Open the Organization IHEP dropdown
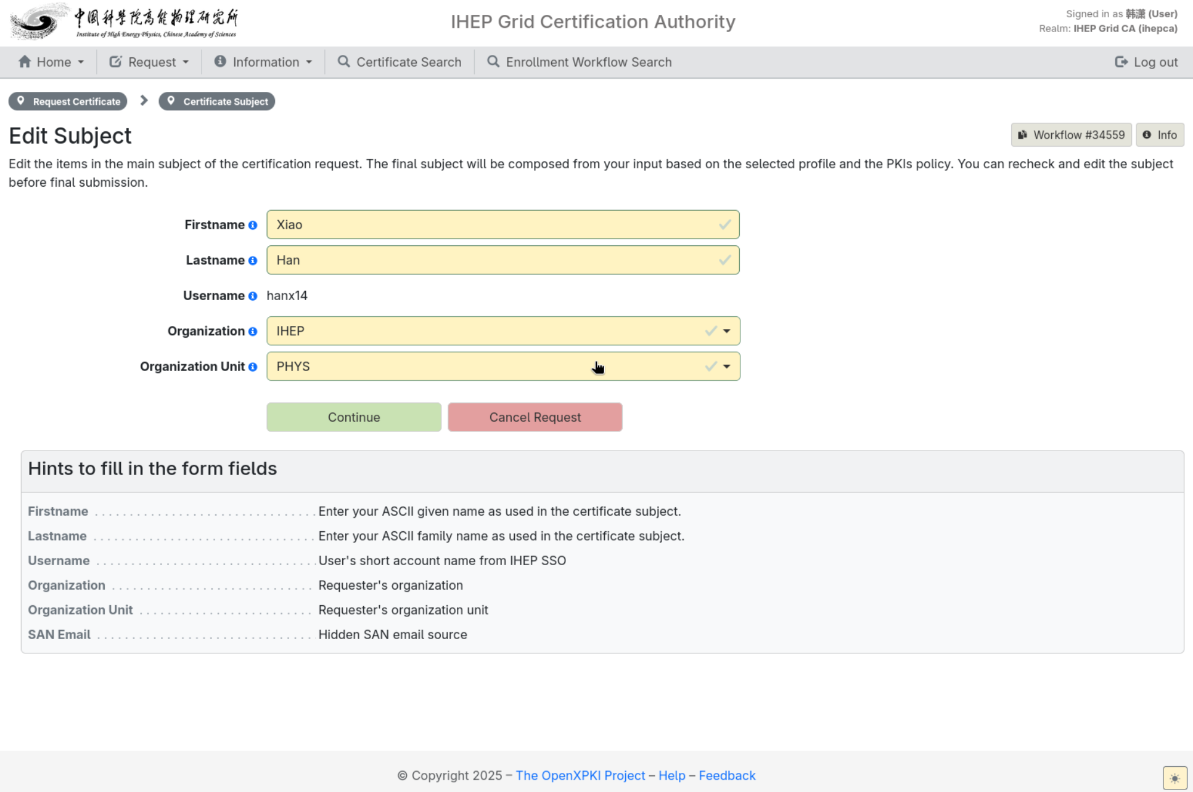 (503, 331)
